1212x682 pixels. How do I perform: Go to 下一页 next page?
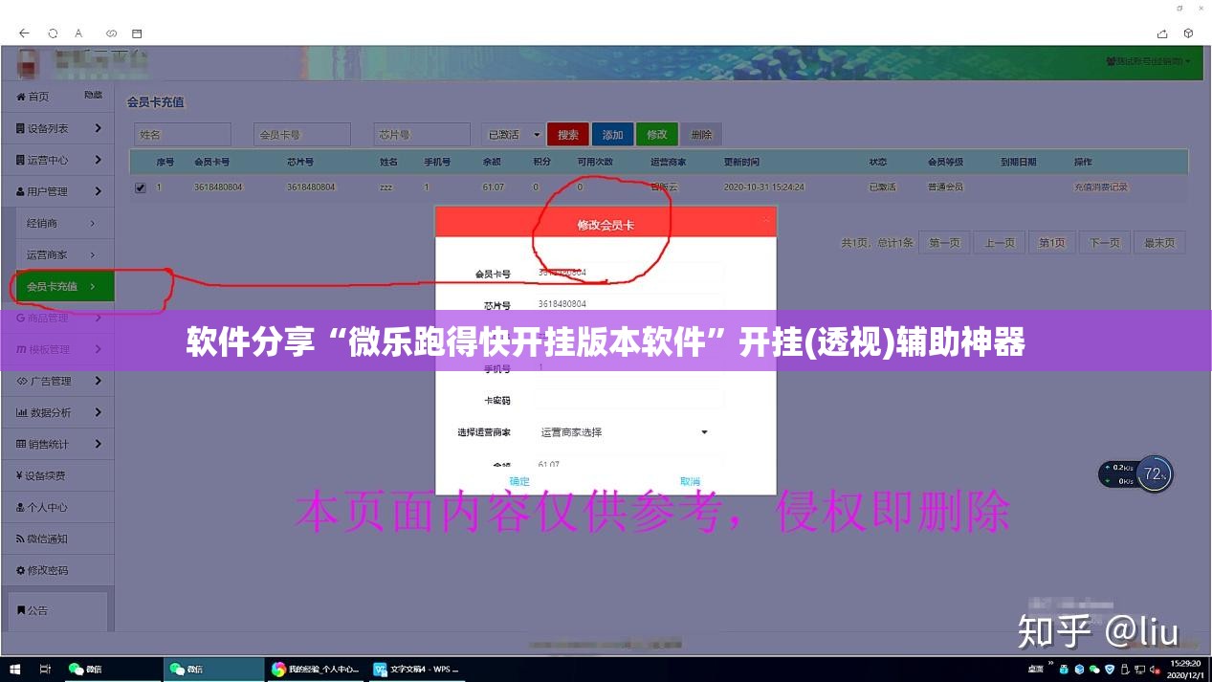pyautogui.click(x=1104, y=243)
